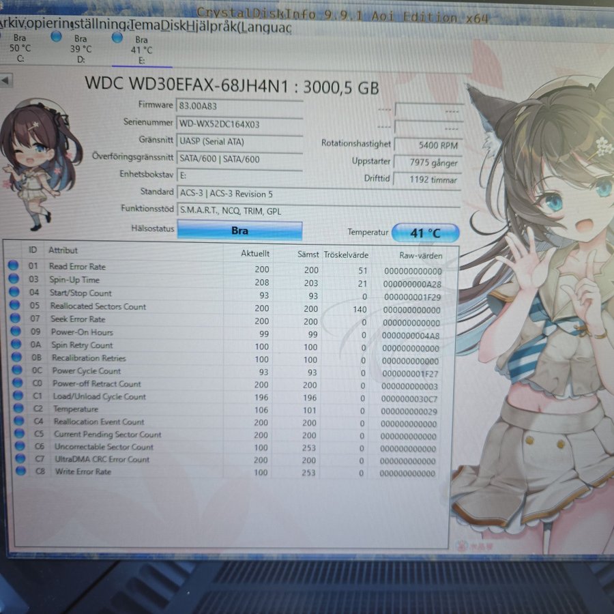Click the Aktuellt column header
The height and width of the screenshot is (614, 614).
coord(255,253)
